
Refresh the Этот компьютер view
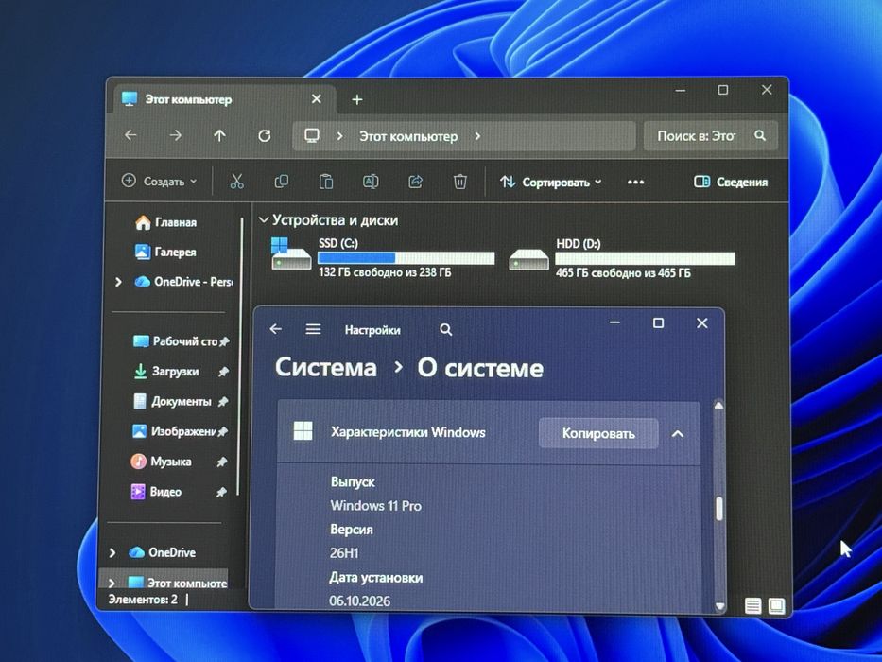click(265, 135)
